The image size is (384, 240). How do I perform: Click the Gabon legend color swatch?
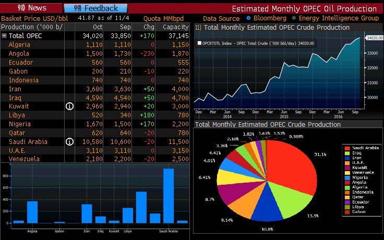tap(347, 212)
